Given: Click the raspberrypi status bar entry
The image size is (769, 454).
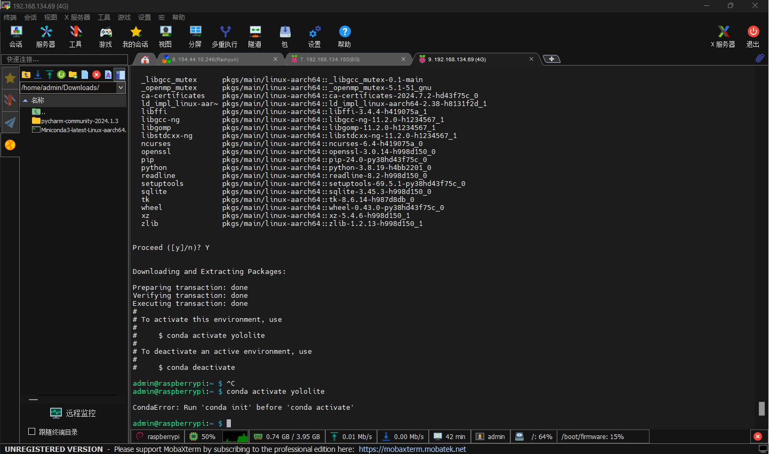Looking at the screenshot, I should click(158, 436).
